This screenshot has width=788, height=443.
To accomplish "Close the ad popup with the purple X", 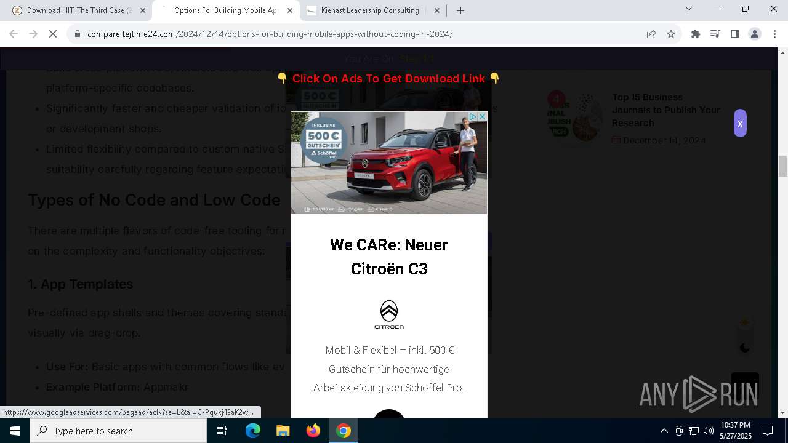I will pyautogui.click(x=740, y=123).
